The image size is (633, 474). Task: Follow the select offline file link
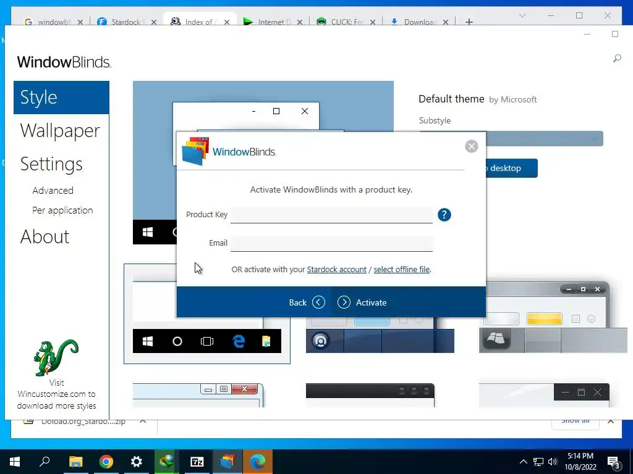[401, 269]
